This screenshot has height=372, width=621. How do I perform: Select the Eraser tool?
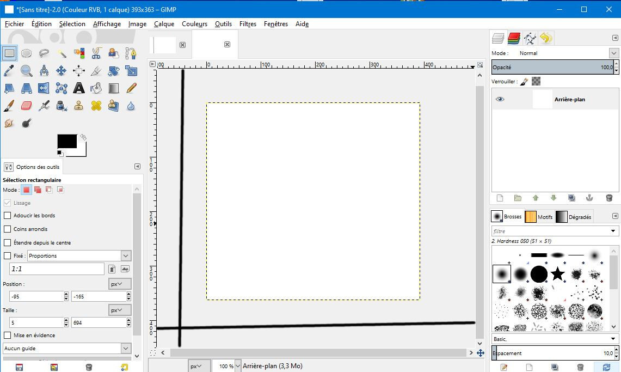(x=27, y=105)
